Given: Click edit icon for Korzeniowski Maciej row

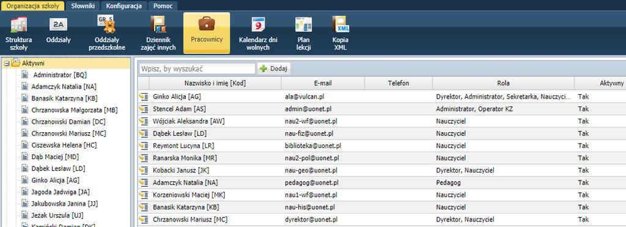Looking at the screenshot, I should coord(143,195).
